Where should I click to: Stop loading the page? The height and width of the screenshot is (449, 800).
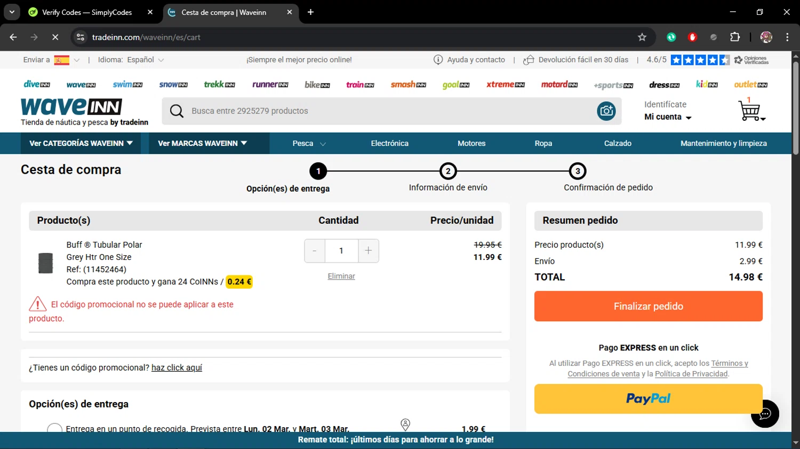[x=55, y=37]
